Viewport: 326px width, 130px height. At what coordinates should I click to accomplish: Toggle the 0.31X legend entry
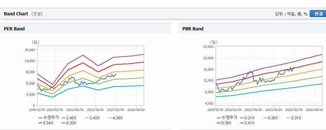(294, 118)
